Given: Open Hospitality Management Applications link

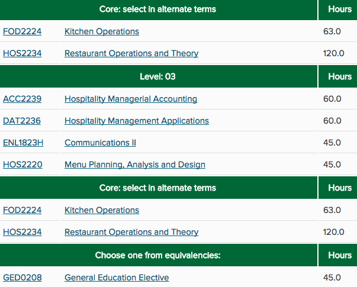Looking at the screenshot, I should (137, 121).
